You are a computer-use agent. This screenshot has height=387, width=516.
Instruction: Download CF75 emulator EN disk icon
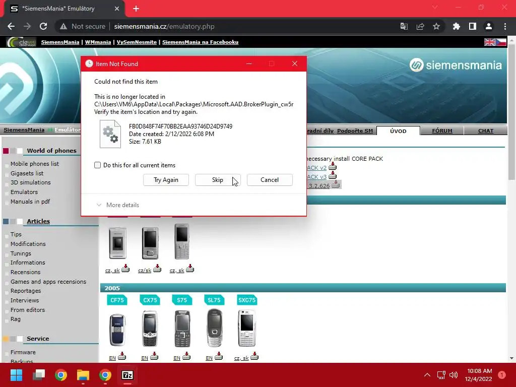tap(122, 356)
